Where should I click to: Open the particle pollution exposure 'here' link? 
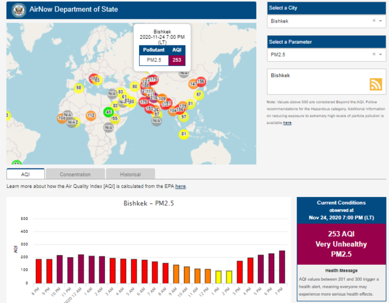[287, 123]
